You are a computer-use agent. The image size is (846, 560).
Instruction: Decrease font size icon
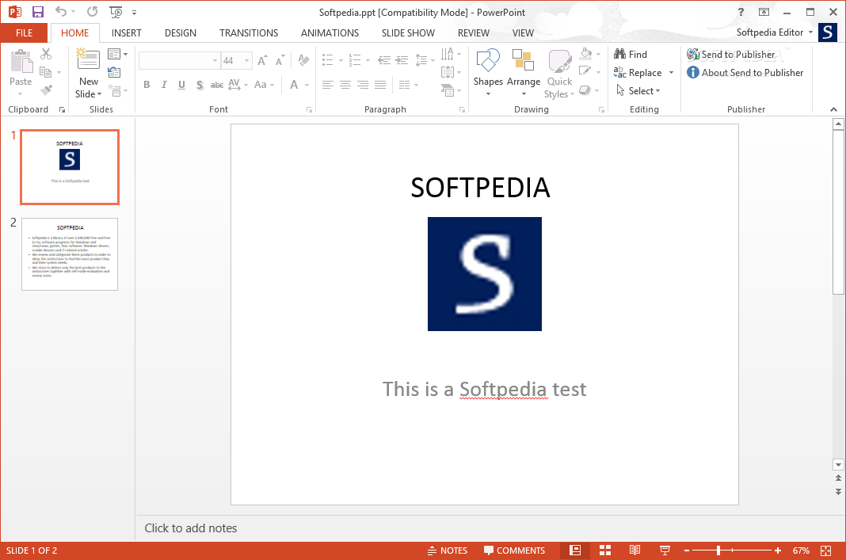[x=280, y=60]
